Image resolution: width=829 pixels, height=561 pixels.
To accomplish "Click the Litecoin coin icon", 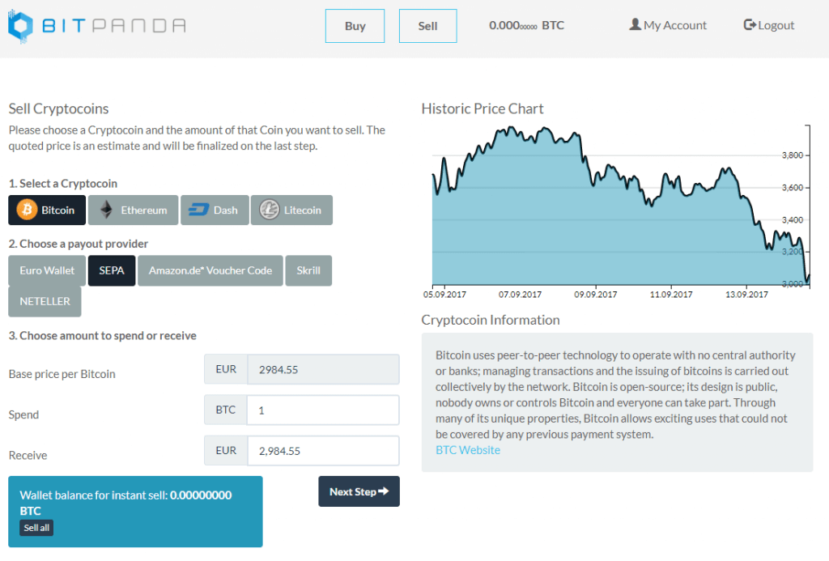I will 269,210.
